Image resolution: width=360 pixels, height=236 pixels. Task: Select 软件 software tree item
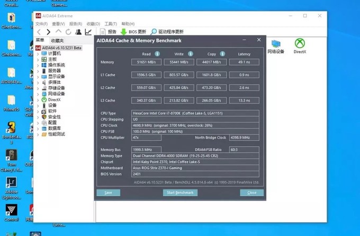pyautogui.click(x=52, y=111)
